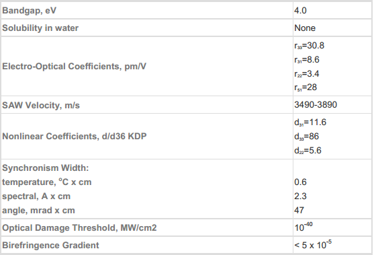Screen dimensions: 374x255
Task: Click the Nonlinear Coefficients d/d36 KDP label
Action: pos(75,136)
